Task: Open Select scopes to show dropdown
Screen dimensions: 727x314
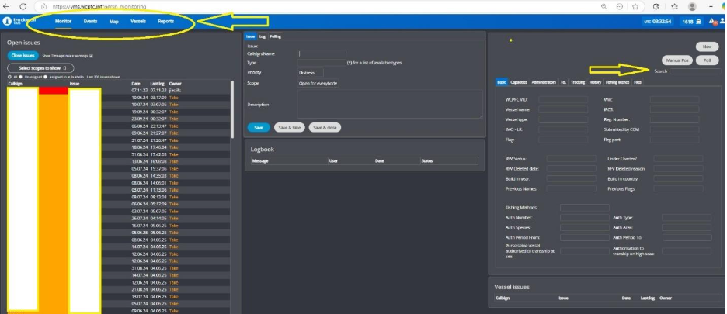Action: tap(40, 68)
